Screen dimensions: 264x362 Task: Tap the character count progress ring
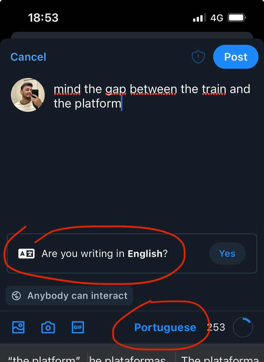tap(243, 327)
